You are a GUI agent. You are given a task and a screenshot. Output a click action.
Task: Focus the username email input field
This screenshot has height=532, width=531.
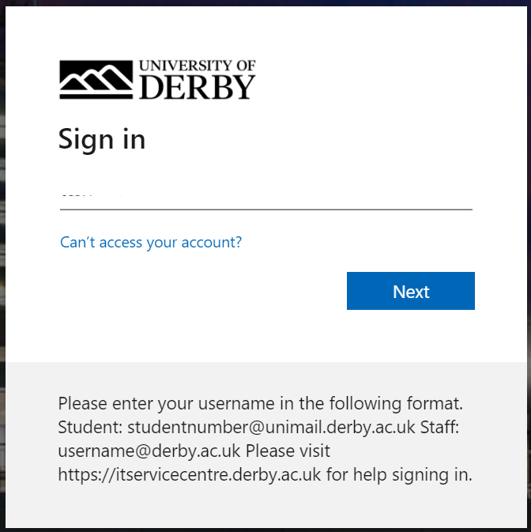click(266, 197)
